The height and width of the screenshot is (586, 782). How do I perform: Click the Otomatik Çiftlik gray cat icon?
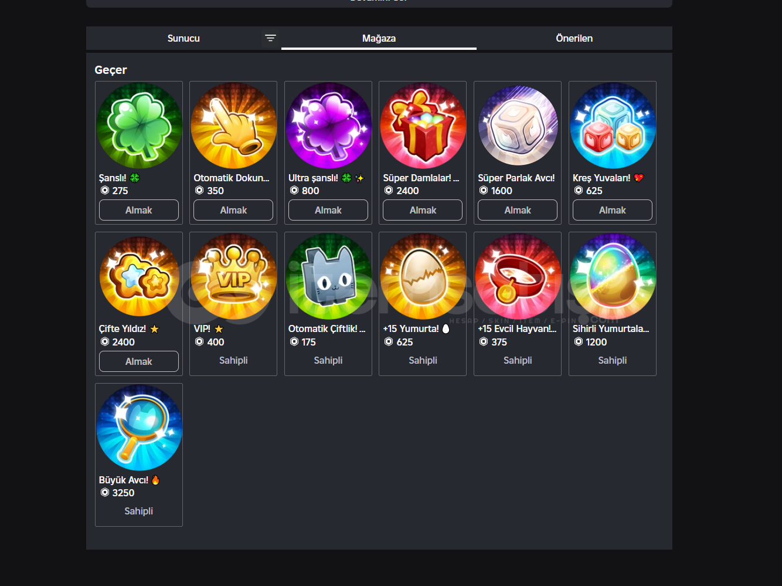coord(328,277)
